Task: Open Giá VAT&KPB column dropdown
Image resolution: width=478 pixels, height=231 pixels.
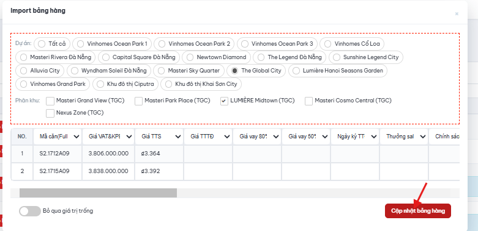Action: coord(108,137)
